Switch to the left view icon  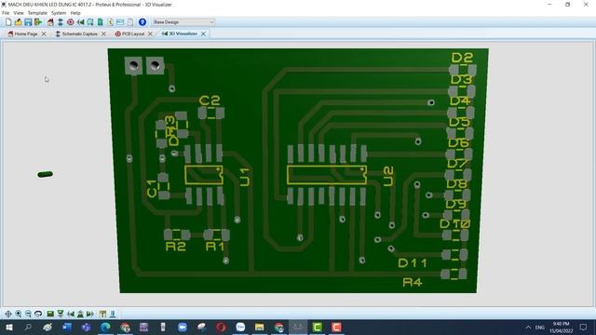(x=71, y=314)
